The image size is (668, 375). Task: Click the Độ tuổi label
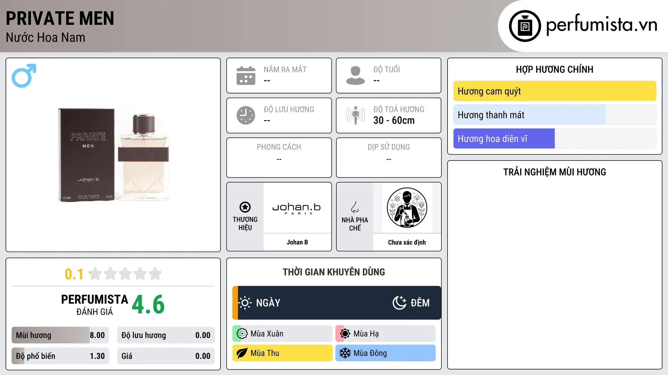point(387,69)
